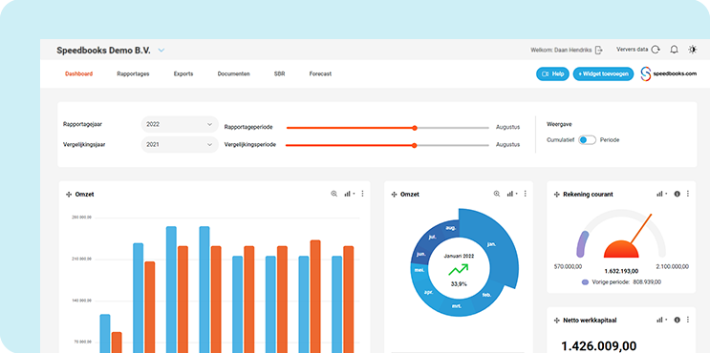Select the jul. donut segment
Image resolution: width=710 pixels, height=353 pixels.
pyautogui.click(x=432, y=237)
